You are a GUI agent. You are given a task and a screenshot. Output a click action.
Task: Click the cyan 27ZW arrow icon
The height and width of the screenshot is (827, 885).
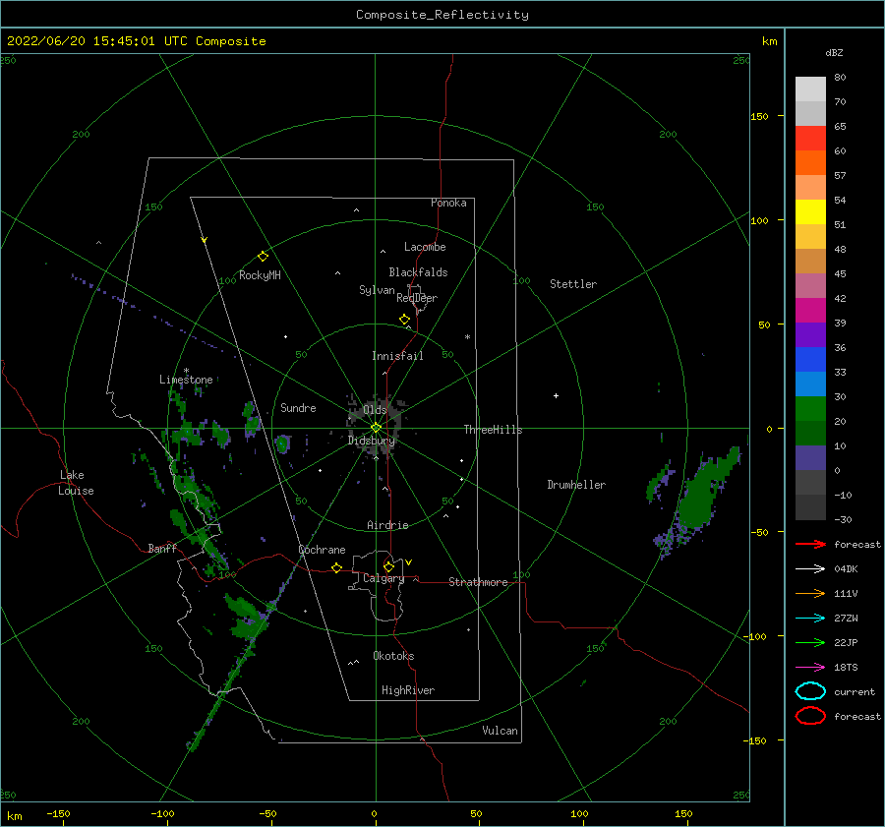tap(810, 619)
